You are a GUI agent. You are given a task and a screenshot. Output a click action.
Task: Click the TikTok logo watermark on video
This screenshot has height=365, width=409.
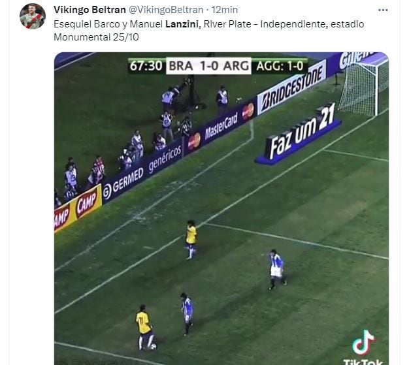pos(364,348)
